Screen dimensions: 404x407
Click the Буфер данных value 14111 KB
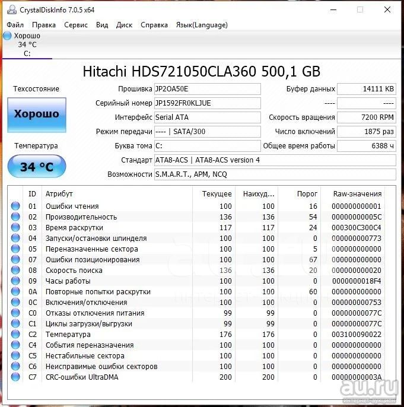[x=367, y=89]
